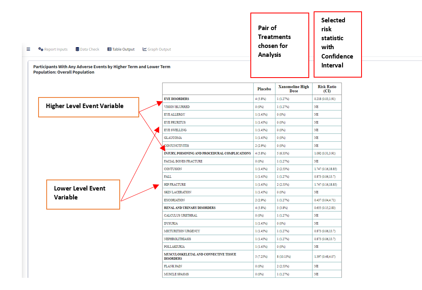This screenshot has width=422, height=290.
Task: Click the DYSURIA row label
Action: pos(171,223)
